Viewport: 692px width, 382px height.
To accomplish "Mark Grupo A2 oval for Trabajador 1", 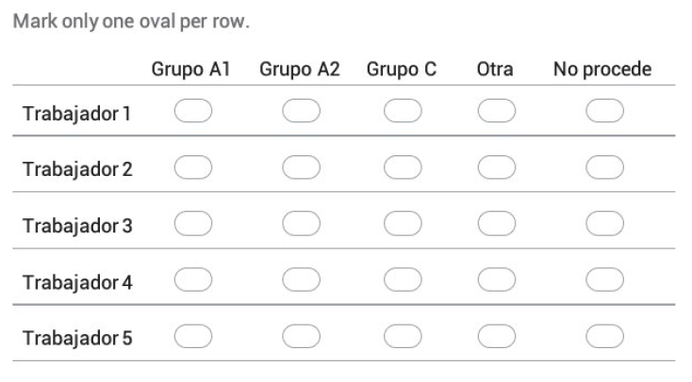I will click(301, 111).
